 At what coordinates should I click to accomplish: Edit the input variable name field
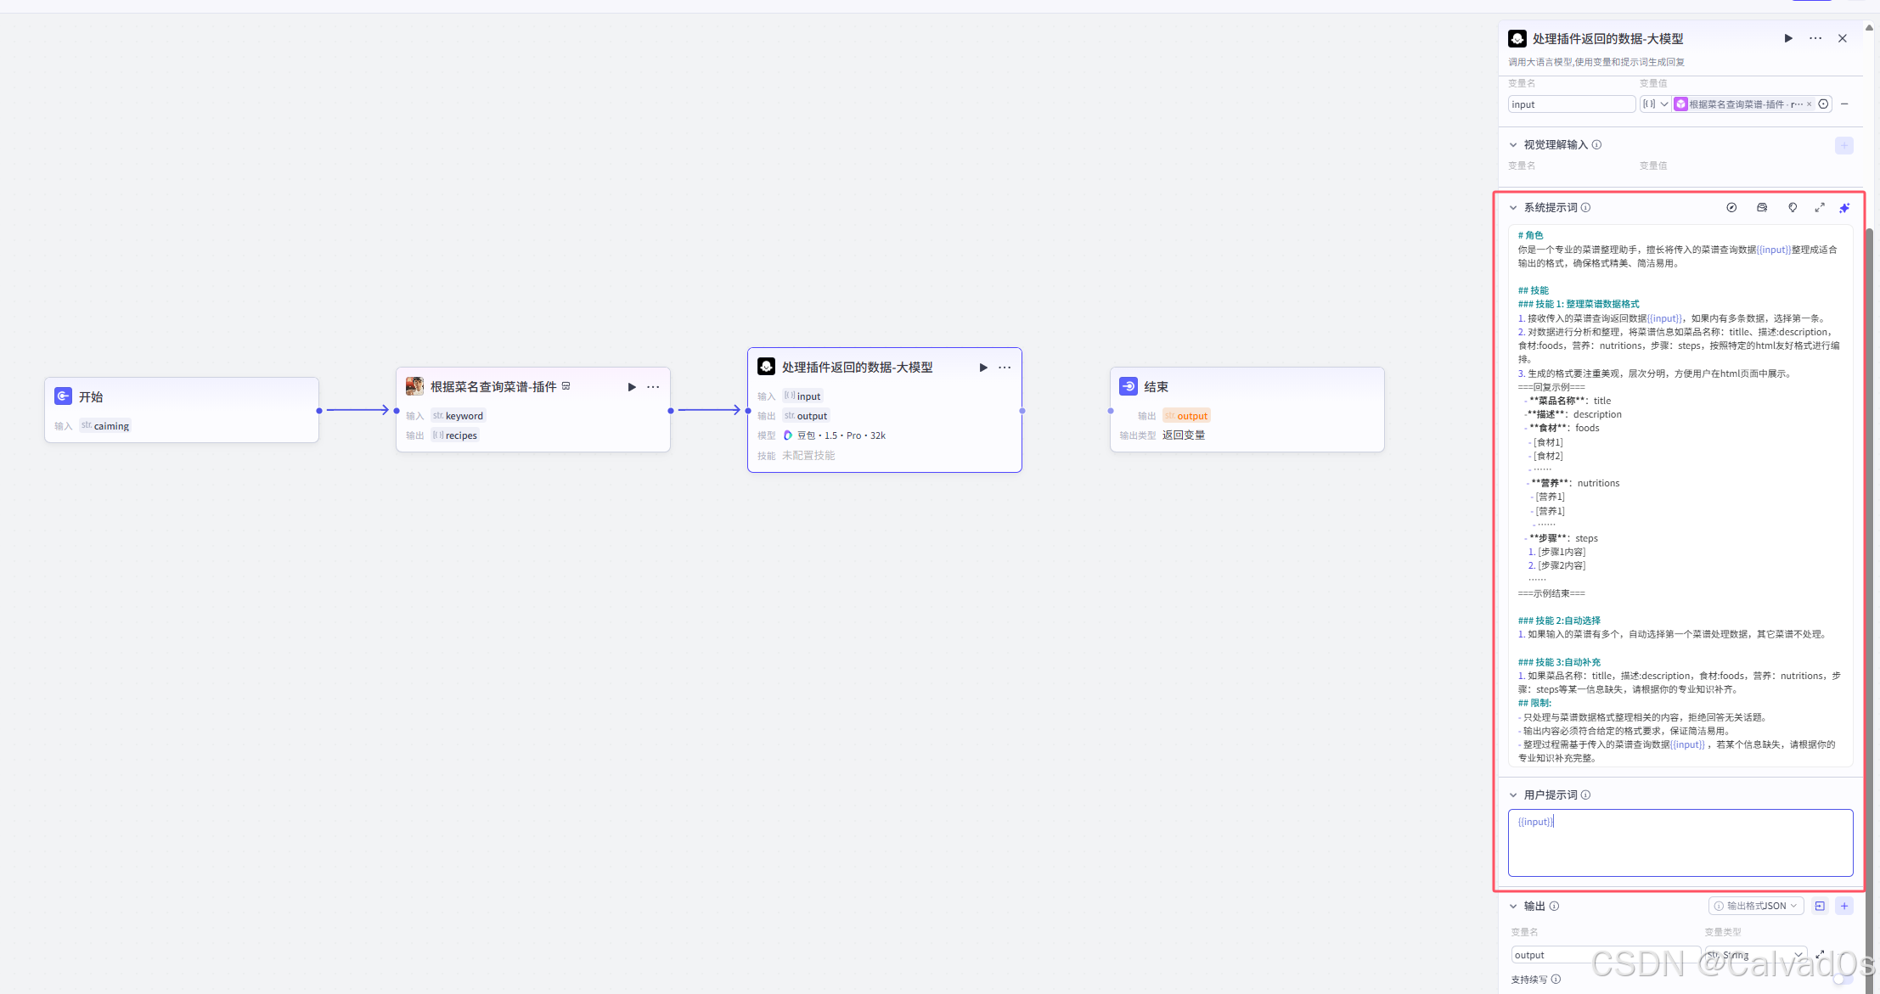(1571, 104)
